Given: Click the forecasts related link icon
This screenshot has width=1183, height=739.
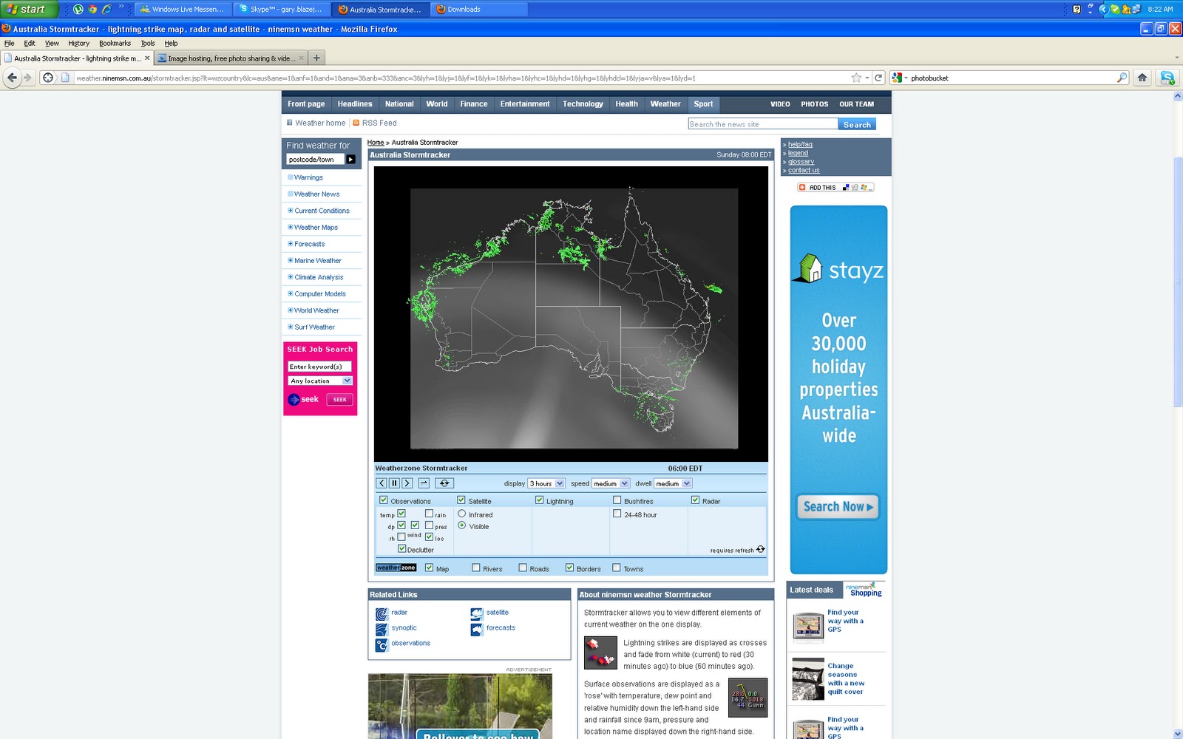Looking at the screenshot, I should tap(477, 630).
